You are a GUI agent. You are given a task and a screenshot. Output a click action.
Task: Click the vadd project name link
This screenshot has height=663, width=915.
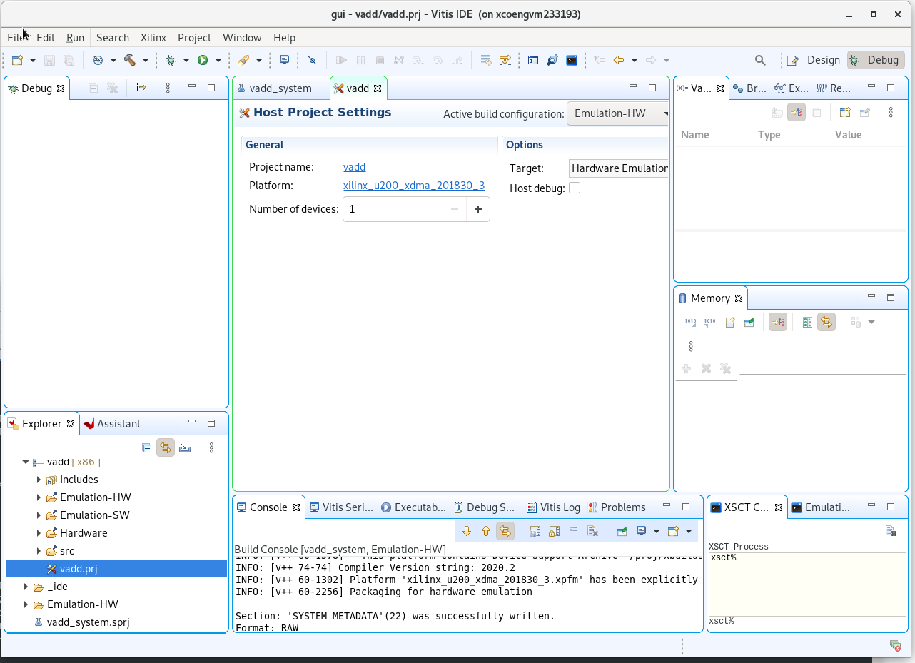(x=354, y=167)
